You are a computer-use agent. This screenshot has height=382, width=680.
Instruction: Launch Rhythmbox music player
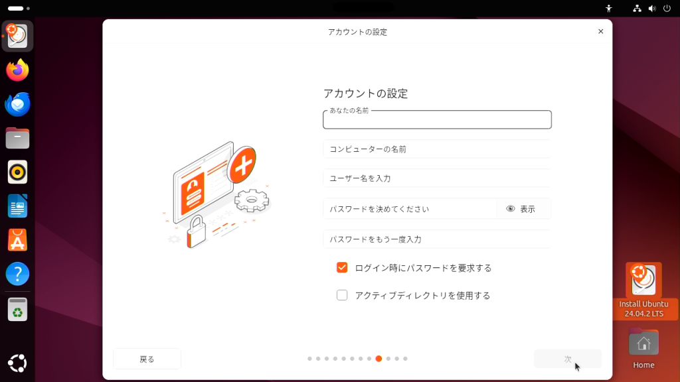(17, 172)
